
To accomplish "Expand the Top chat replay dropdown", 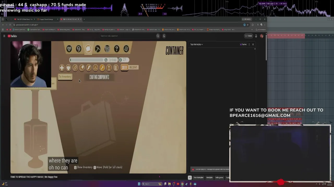I will click(196, 44).
